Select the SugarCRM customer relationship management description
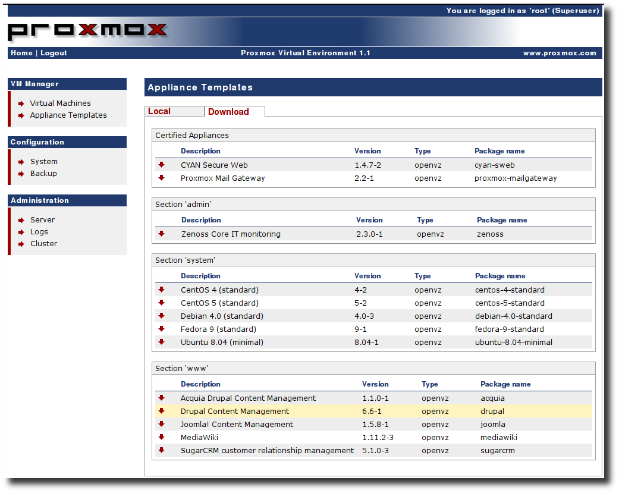 pos(267,450)
